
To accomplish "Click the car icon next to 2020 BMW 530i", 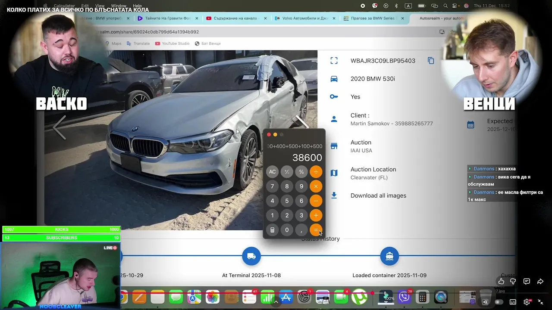I will click(x=334, y=79).
